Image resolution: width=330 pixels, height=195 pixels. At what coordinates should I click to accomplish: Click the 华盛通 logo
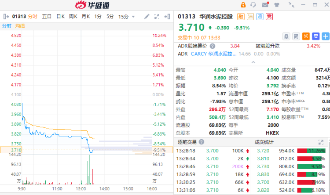tap(92, 5)
